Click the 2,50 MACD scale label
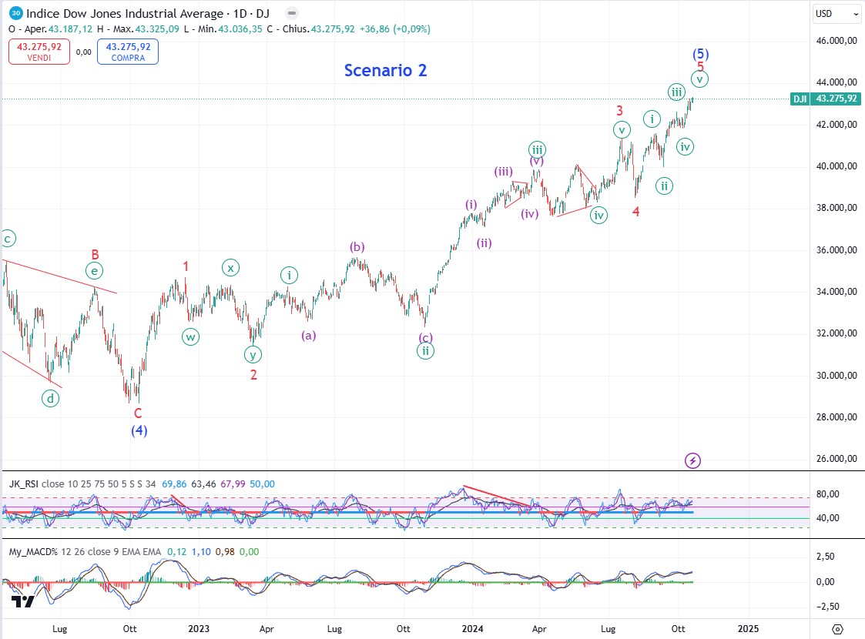Screen dimensions: 865x639 coord(825,557)
